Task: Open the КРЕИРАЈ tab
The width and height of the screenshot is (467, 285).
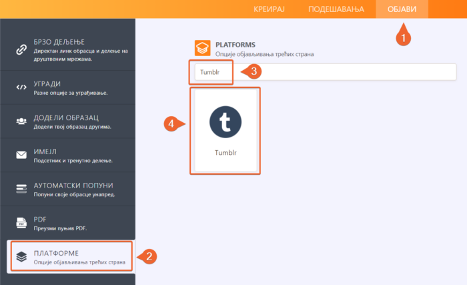Action: pyautogui.click(x=269, y=9)
